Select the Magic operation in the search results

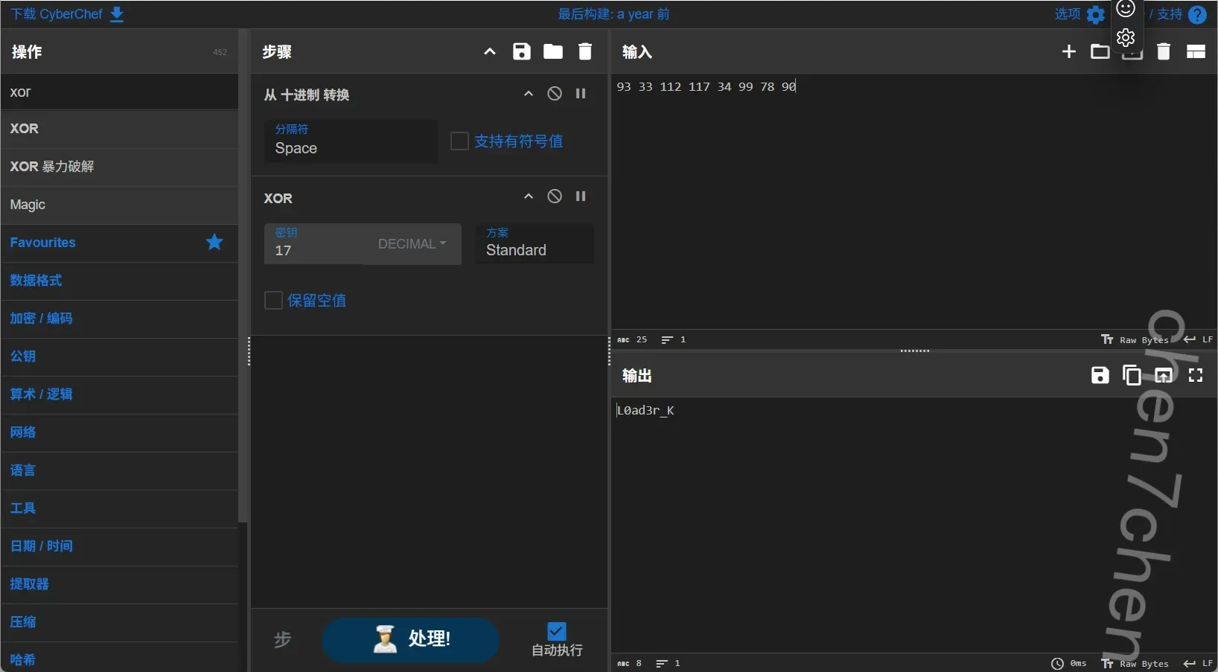119,205
